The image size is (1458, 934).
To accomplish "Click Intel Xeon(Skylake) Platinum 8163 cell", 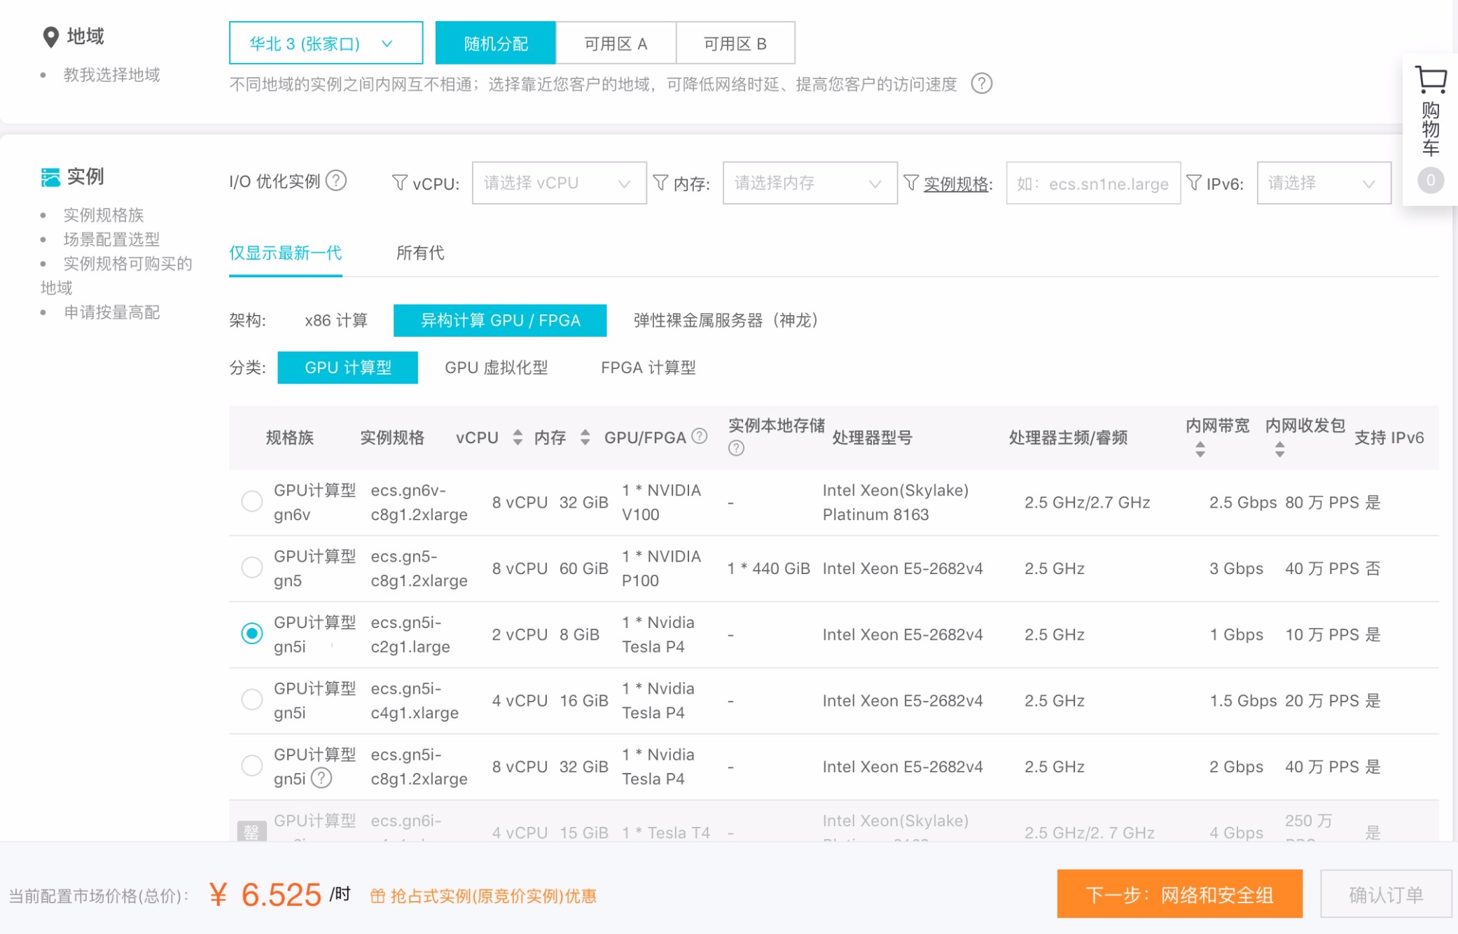I will pos(896,502).
